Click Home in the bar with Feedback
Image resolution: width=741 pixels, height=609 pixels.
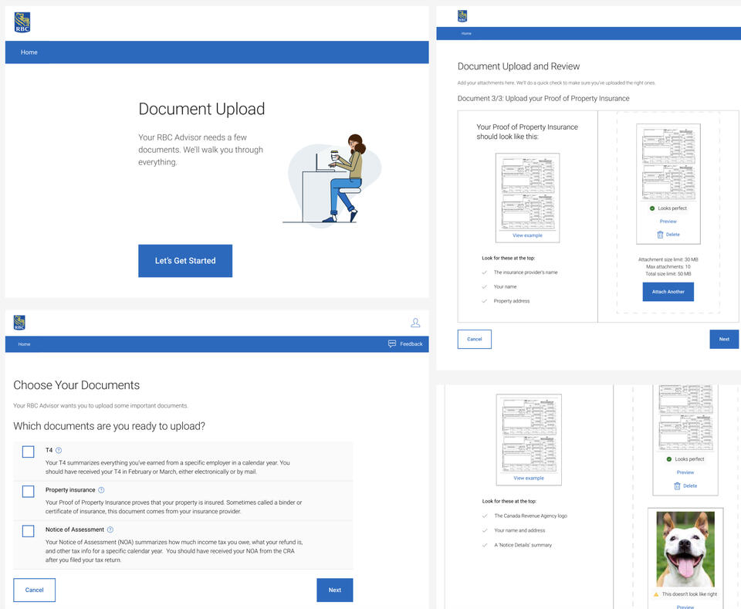pos(24,344)
